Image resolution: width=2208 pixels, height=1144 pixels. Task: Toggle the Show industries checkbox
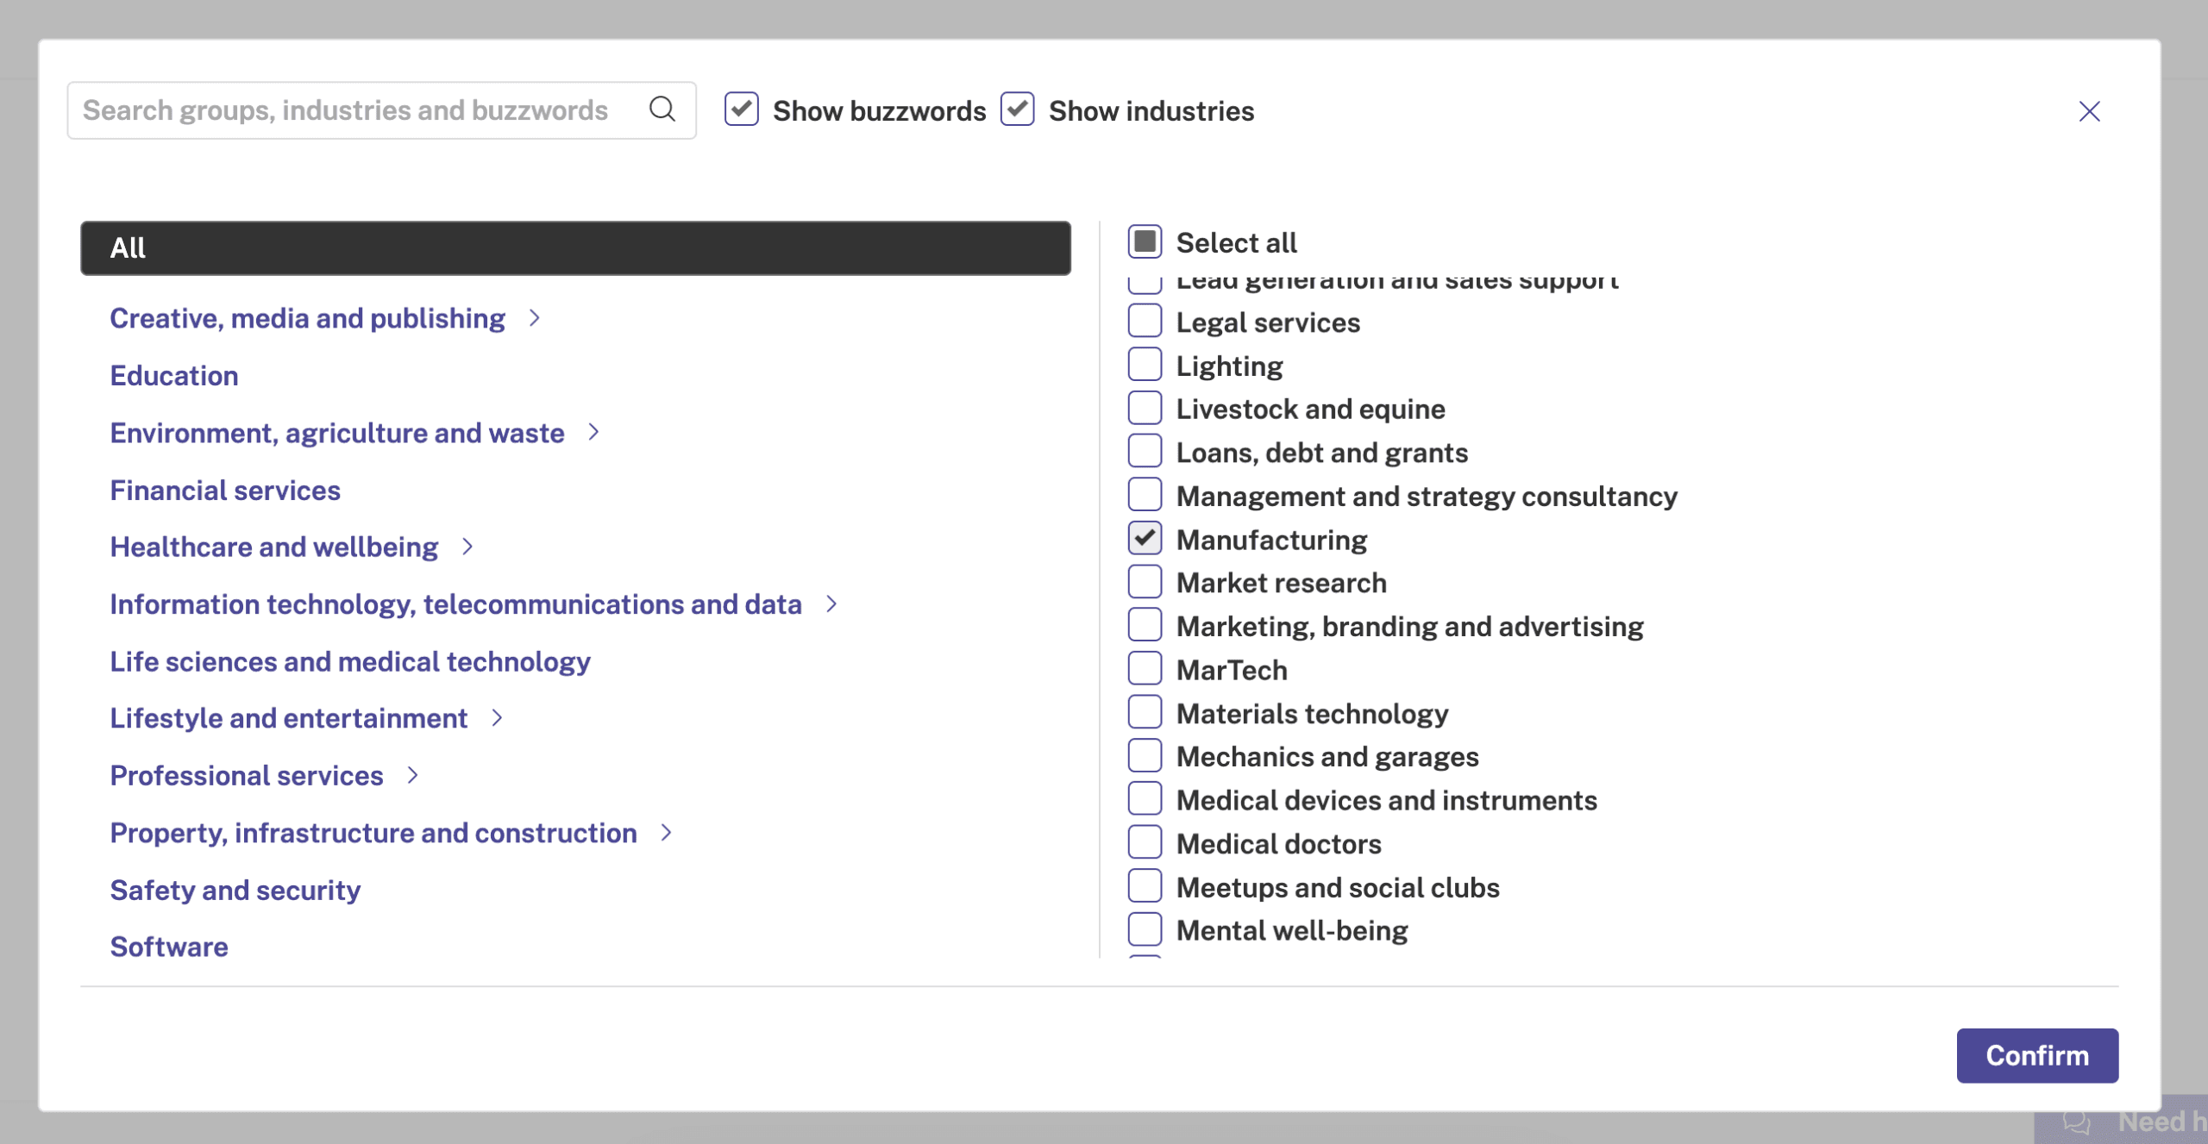1017,109
